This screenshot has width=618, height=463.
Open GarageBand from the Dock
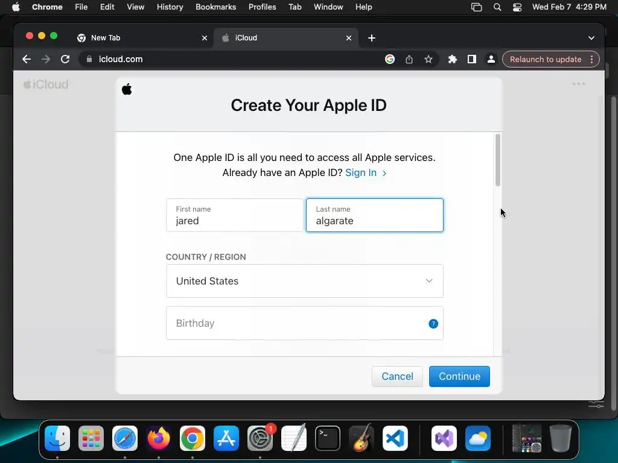361,438
